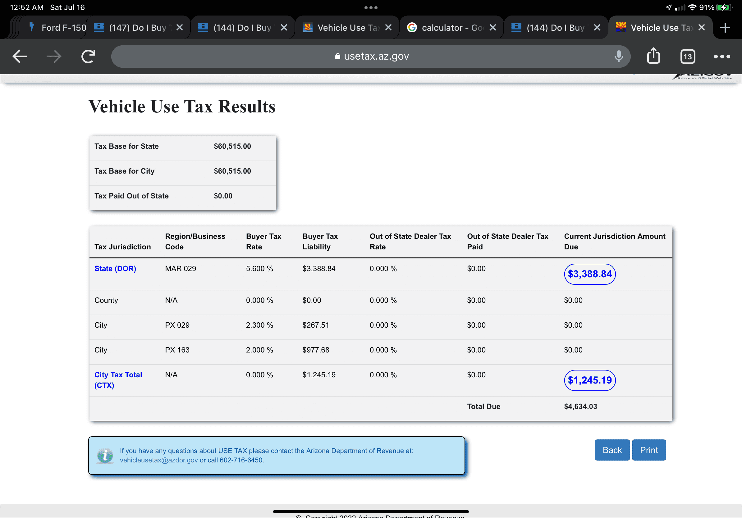Screen dimensions: 742x518
Task: Open the vehicleusetax@azdor.gov email link
Action: [x=159, y=460]
